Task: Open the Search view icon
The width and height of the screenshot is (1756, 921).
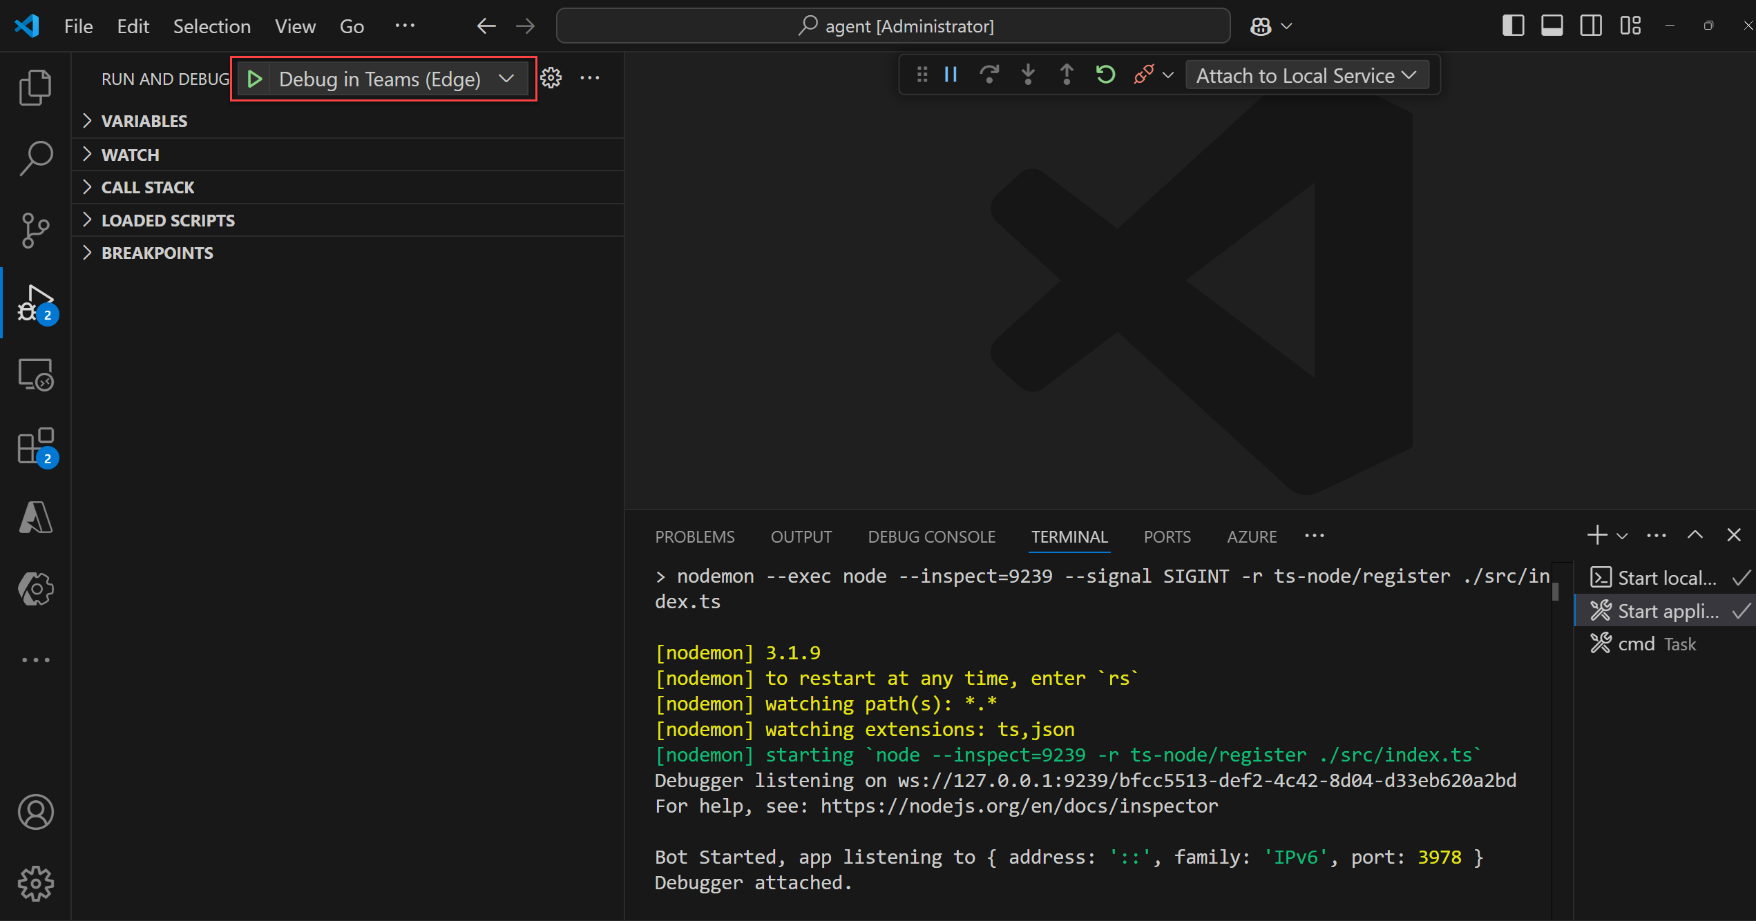Action: pos(35,158)
